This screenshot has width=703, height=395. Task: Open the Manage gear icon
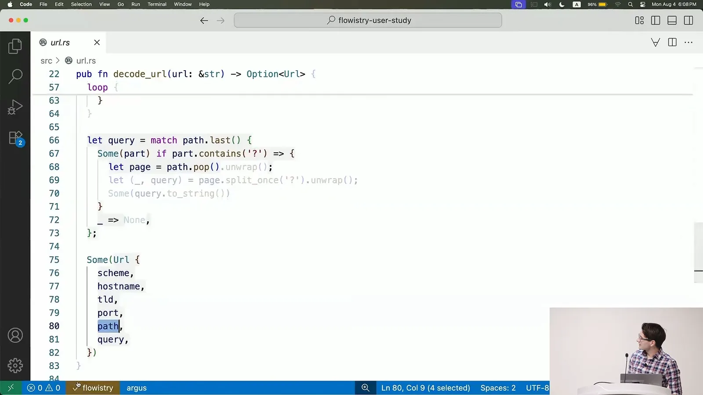(x=15, y=365)
